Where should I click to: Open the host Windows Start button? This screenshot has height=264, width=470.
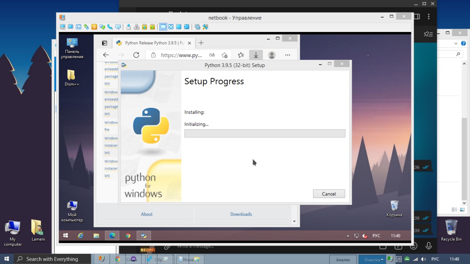[7, 259]
